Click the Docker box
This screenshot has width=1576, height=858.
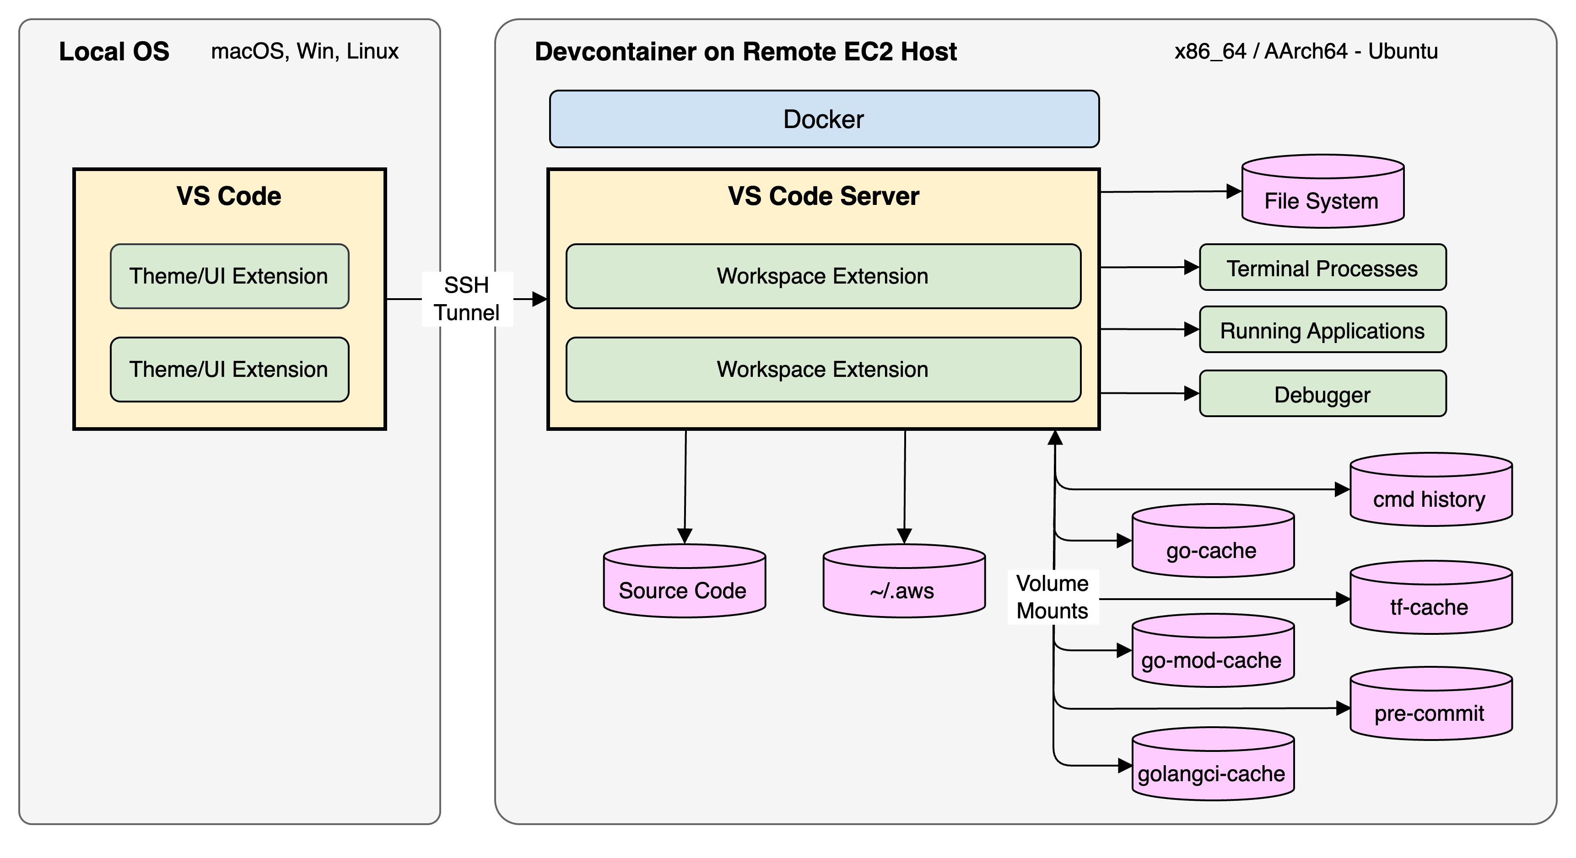tap(824, 118)
